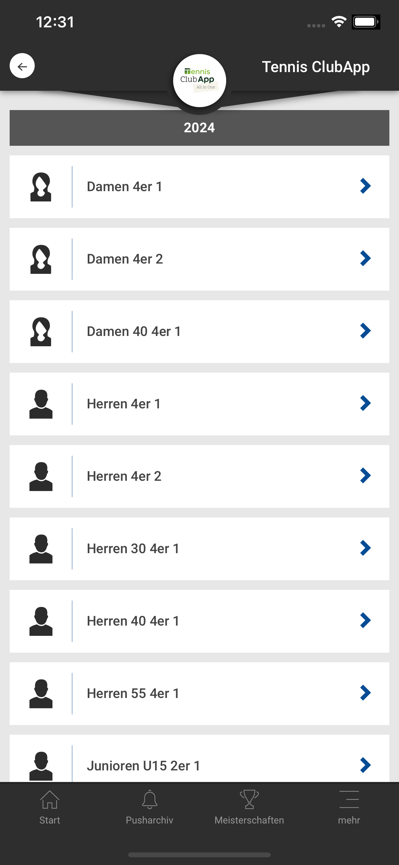Switch to the Pusharchiv tab label
The width and height of the screenshot is (399, 865).
[x=149, y=820]
